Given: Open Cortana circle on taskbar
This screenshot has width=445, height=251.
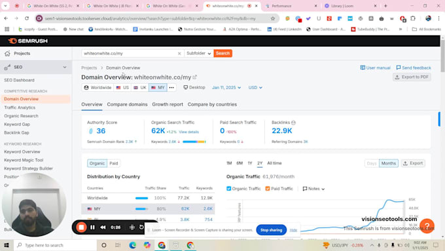Looking at the screenshot, I should pos(104,245).
